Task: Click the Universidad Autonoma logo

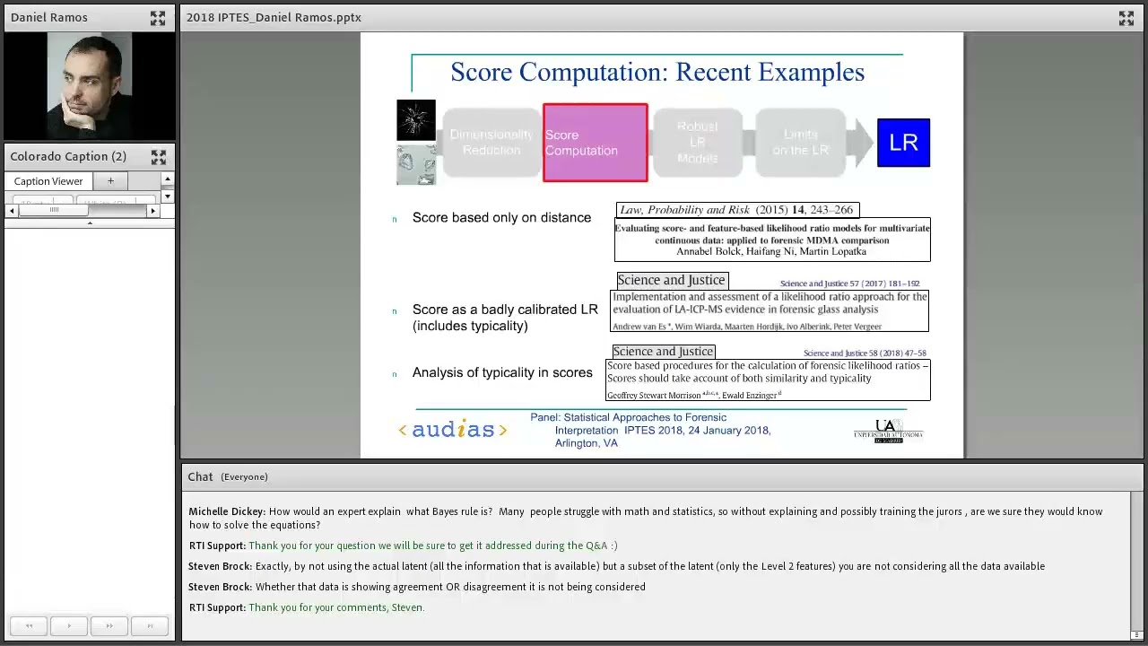Action: (x=888, y=431)
